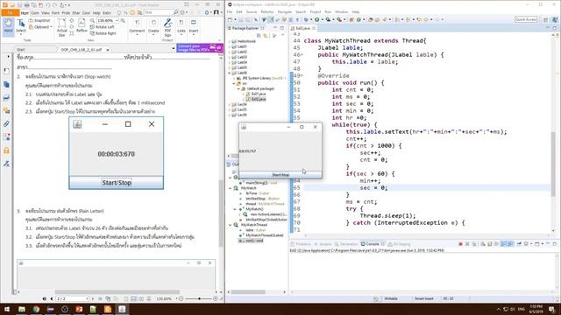This screenshot has width=561, height=315.
Task: Click the print icon in Foxit quick toolbar
Action: 27,5
